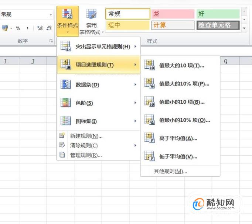This screenshot has height=224, width=252.
Task: Expand submenu arrow of 突出显示单元格规则
Action: [135, 46]
